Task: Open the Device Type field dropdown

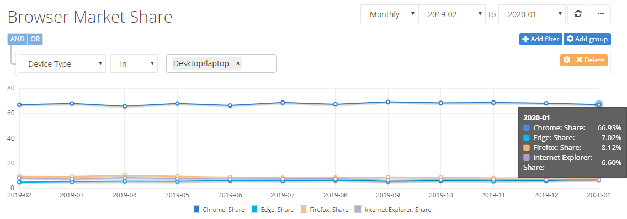Action: tap(62, 63)
